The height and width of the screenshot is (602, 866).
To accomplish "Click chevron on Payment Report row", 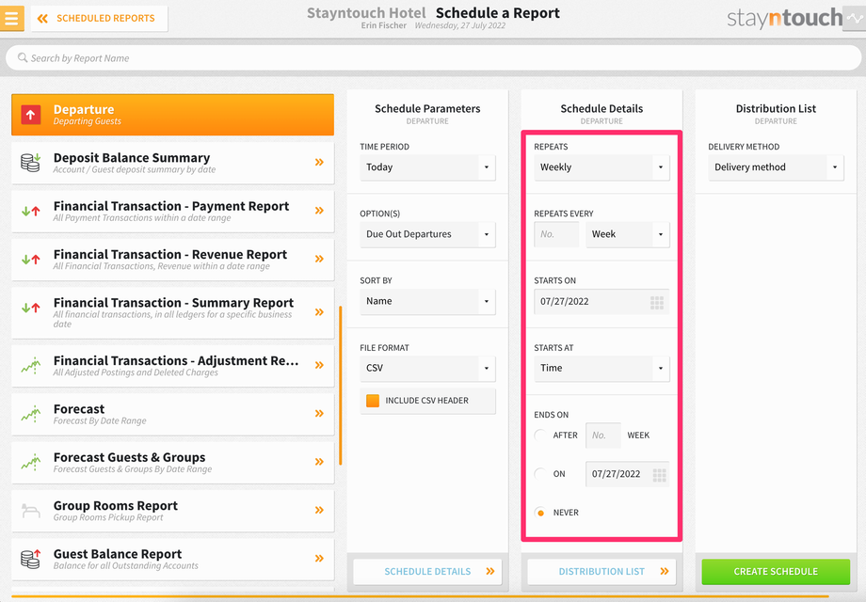I will 319,211.
